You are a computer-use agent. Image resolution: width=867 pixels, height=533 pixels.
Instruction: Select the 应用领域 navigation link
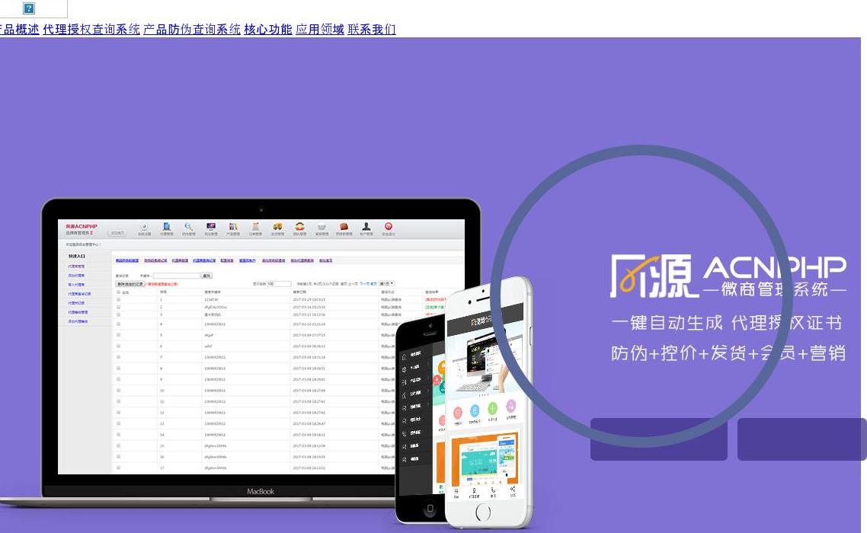[319, 29]
